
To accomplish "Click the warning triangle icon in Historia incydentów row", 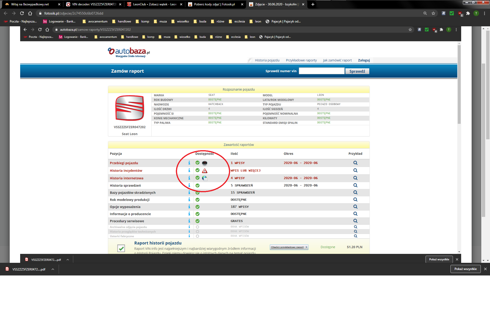I will (205, 171).
